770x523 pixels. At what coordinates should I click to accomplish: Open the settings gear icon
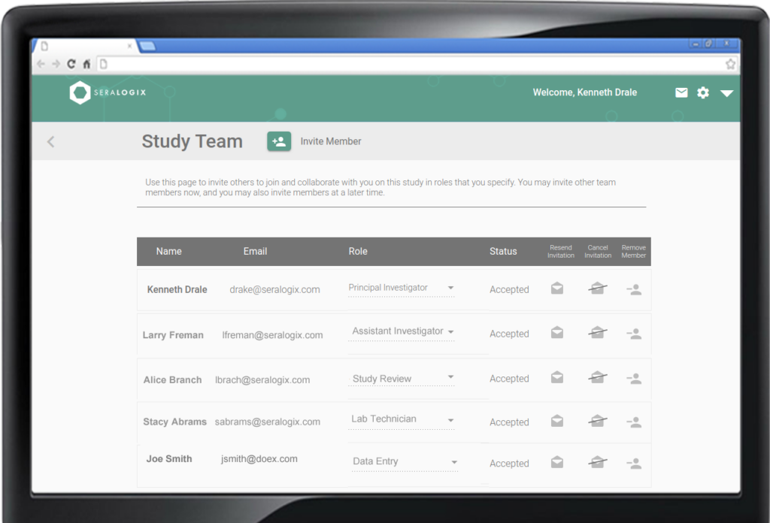tap(703, 93)
